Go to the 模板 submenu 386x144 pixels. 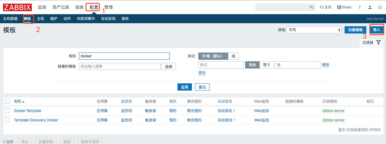tap(27, 19)
